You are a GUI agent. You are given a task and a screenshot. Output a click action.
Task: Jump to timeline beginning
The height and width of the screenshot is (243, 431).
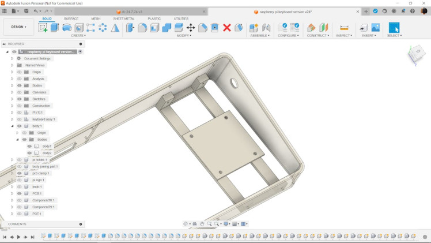click(5, 237)
